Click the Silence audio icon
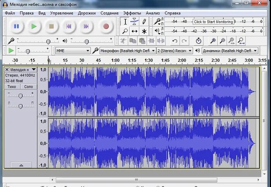 [x=161, y=41]
